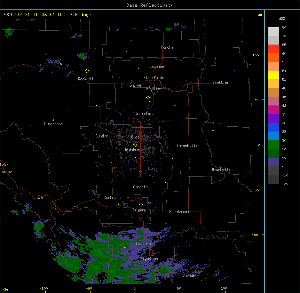Select the slate purple 10 dBZ legend swatch
Image resolution: width=300 pixels, height=293 pixels.
tap(274, 162)
